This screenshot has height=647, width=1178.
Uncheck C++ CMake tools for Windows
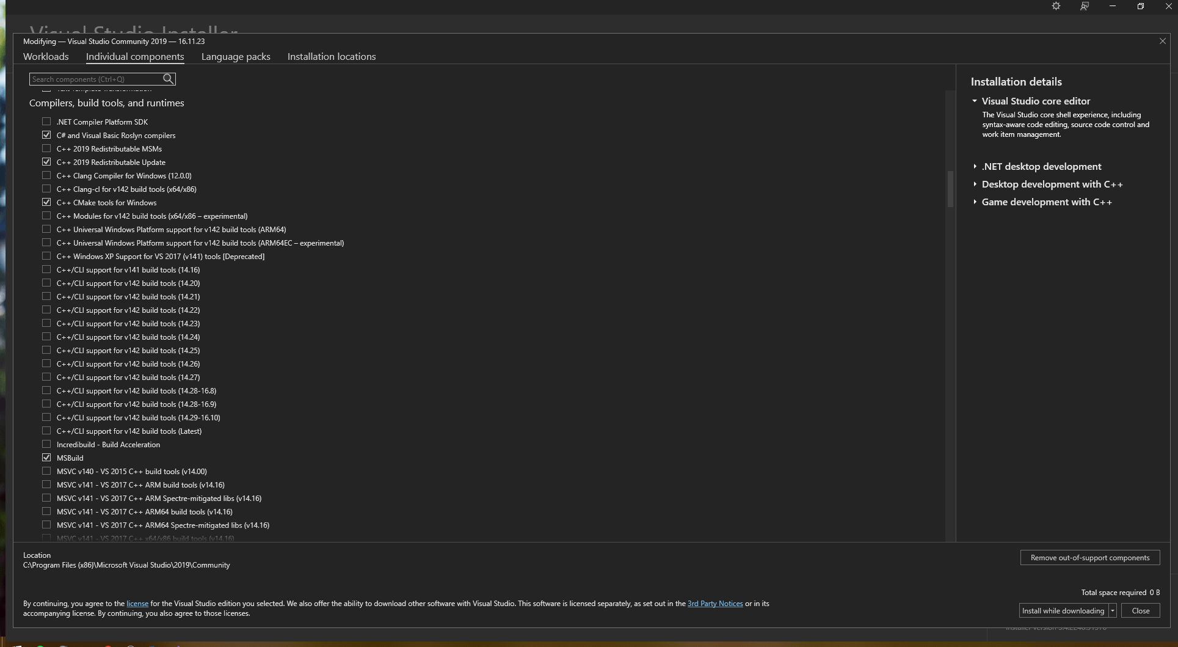[x=46, y=202]
